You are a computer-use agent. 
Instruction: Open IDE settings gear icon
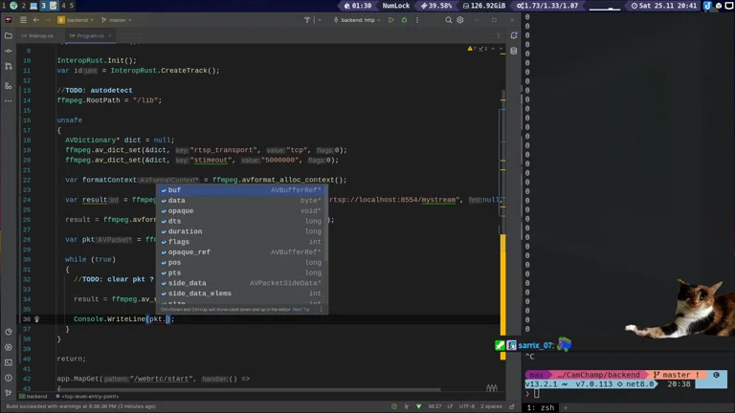(x=460, y=20)
